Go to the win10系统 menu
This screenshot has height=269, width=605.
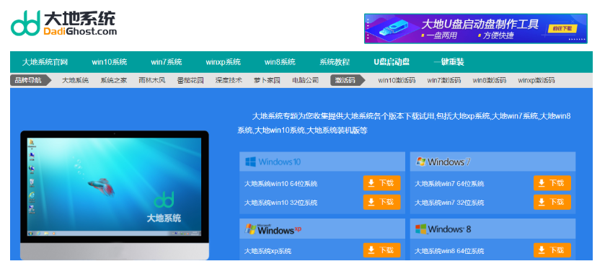[x=109, y=62]
